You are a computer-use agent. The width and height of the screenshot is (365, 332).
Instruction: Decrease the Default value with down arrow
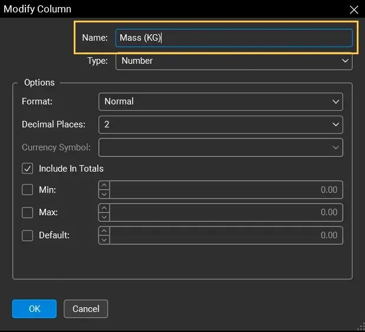coord(104,240)
